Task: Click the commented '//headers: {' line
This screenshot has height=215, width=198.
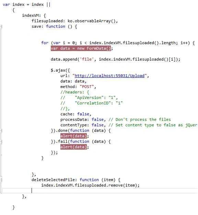Action: (74, 92)
